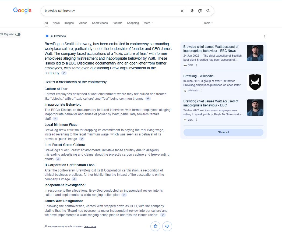This screenshot has height=233, width=282.
Task: Click the 'Inappropriate Behavior:' heading
Action: click(63, 105)
